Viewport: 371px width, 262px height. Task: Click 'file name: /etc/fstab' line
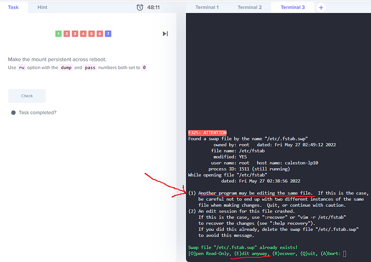[x=238, y=151]
